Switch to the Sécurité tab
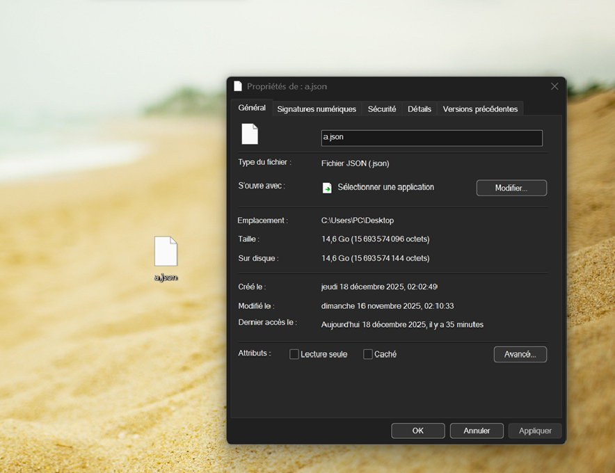 [x=382, y=109]
